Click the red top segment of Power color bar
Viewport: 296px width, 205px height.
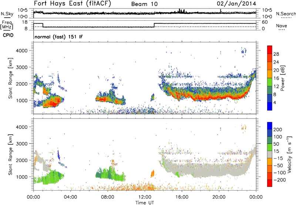pos(270,50)
